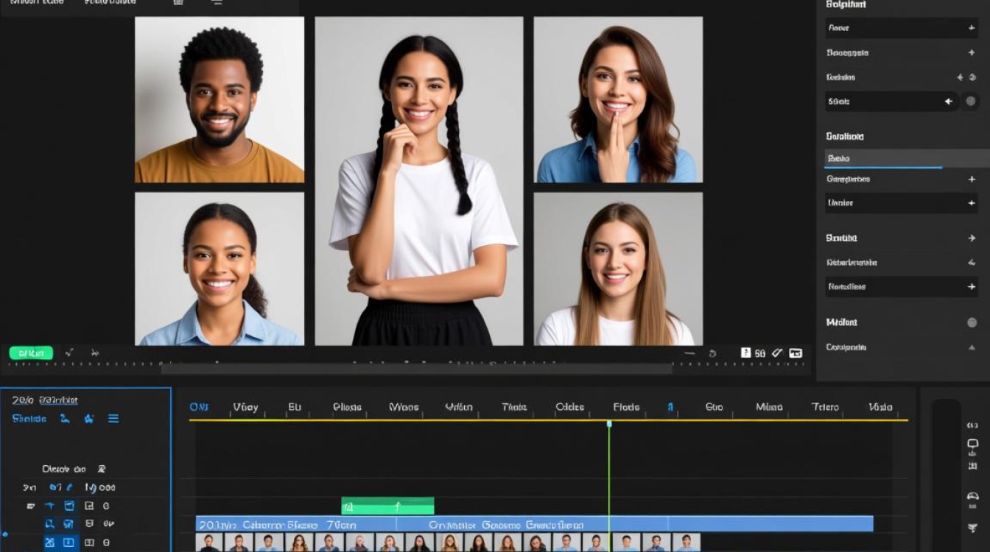
Task: Click the pen icon below the preview
Action: [777, 353]
